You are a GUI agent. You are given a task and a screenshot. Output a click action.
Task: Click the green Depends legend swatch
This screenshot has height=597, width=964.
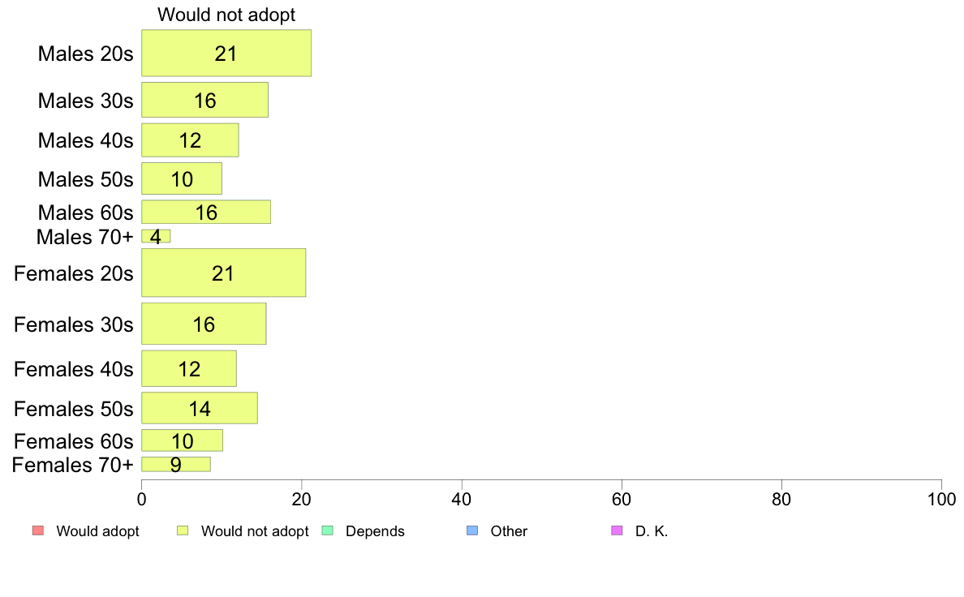pos(328,530)
